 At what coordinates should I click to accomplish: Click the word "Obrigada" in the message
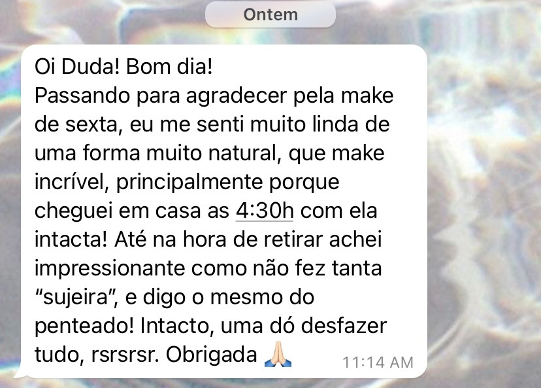[x=212, y=354]
